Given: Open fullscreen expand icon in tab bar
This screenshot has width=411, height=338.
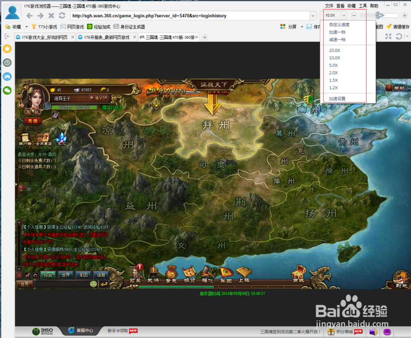Looking at the screenshot, I should pyautogui.click(x=388, y=37).
